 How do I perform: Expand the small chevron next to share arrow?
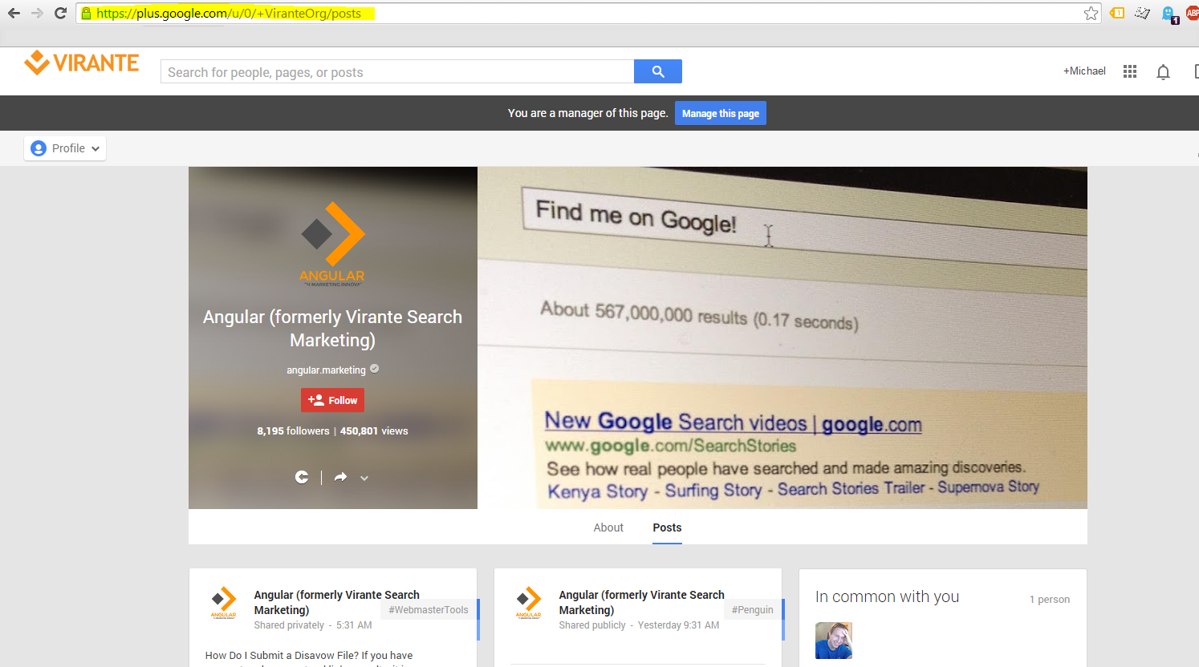[364, 478]
